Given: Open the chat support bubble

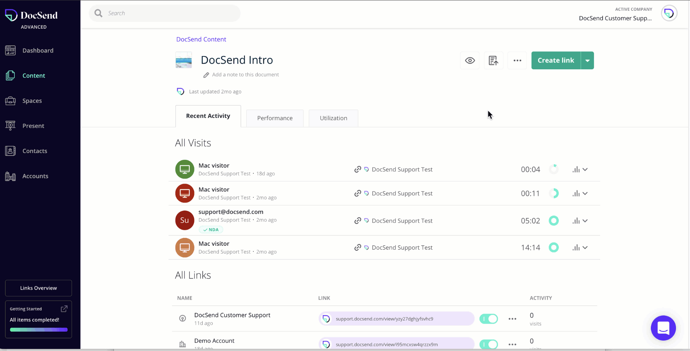Looking at the screenshot, I should pyautogui.click(x=663, y=328).
